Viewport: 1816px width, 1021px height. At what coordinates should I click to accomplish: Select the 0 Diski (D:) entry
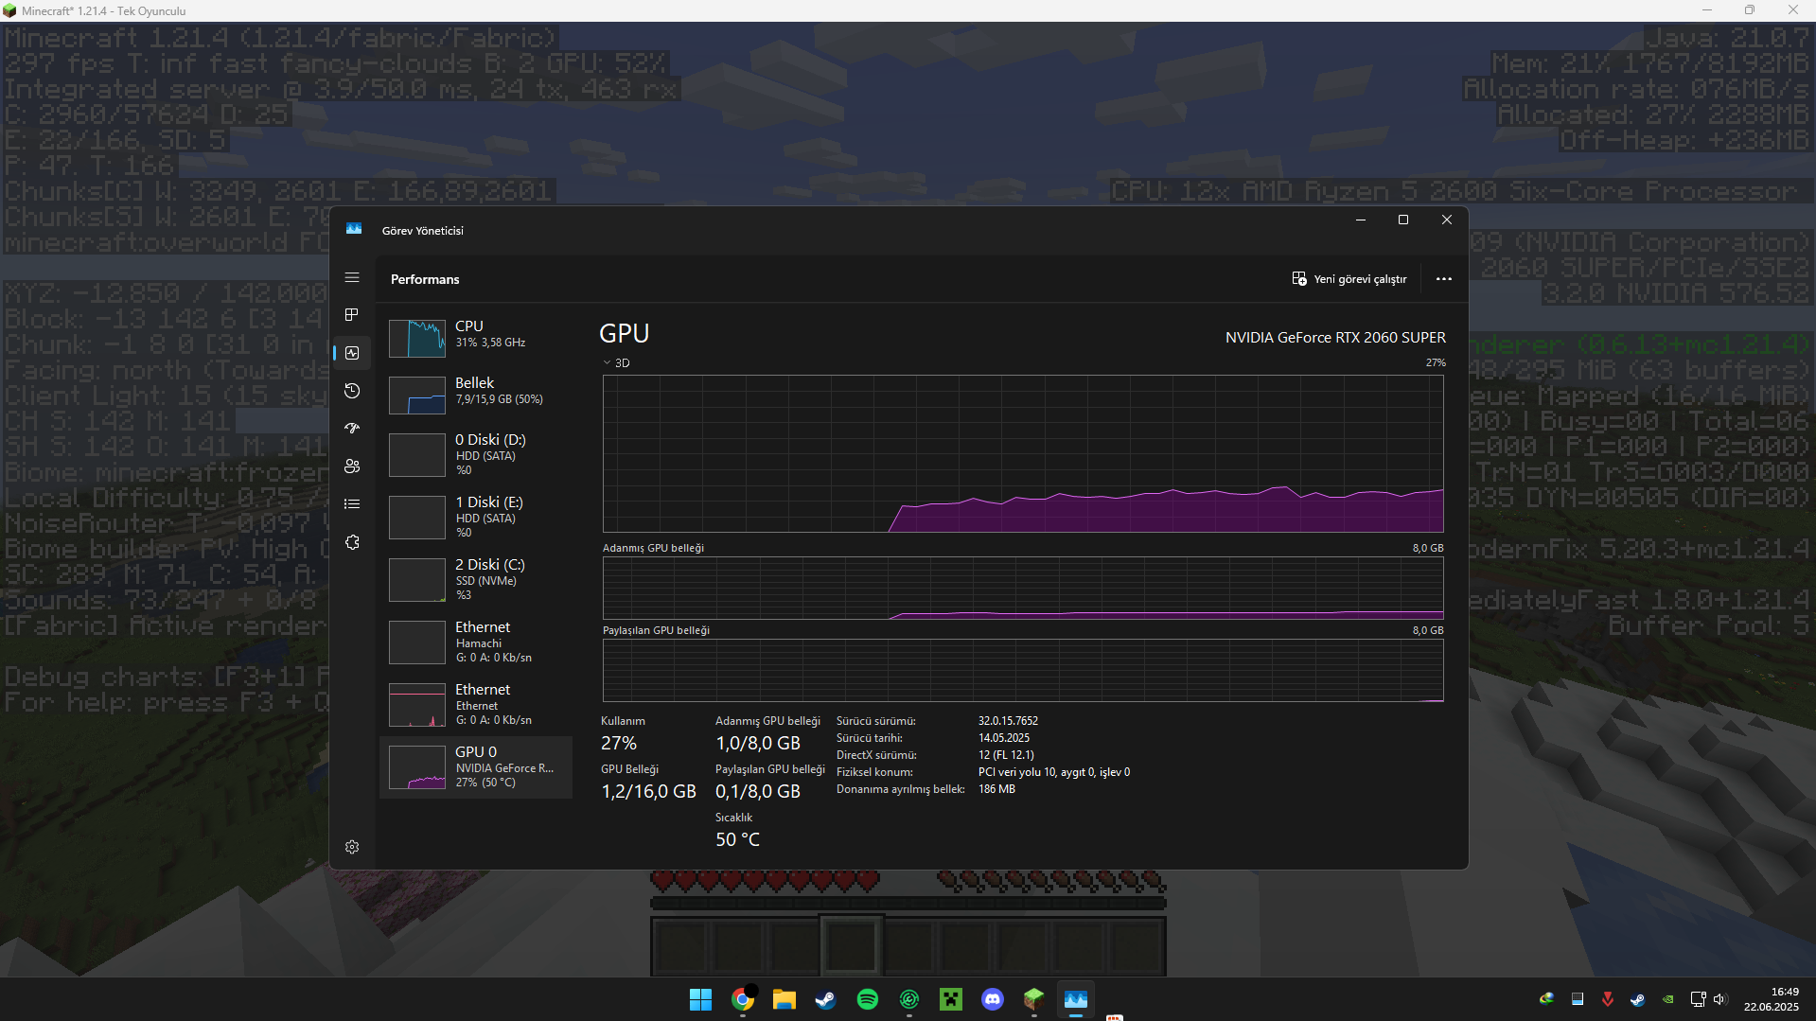point(476,454)
